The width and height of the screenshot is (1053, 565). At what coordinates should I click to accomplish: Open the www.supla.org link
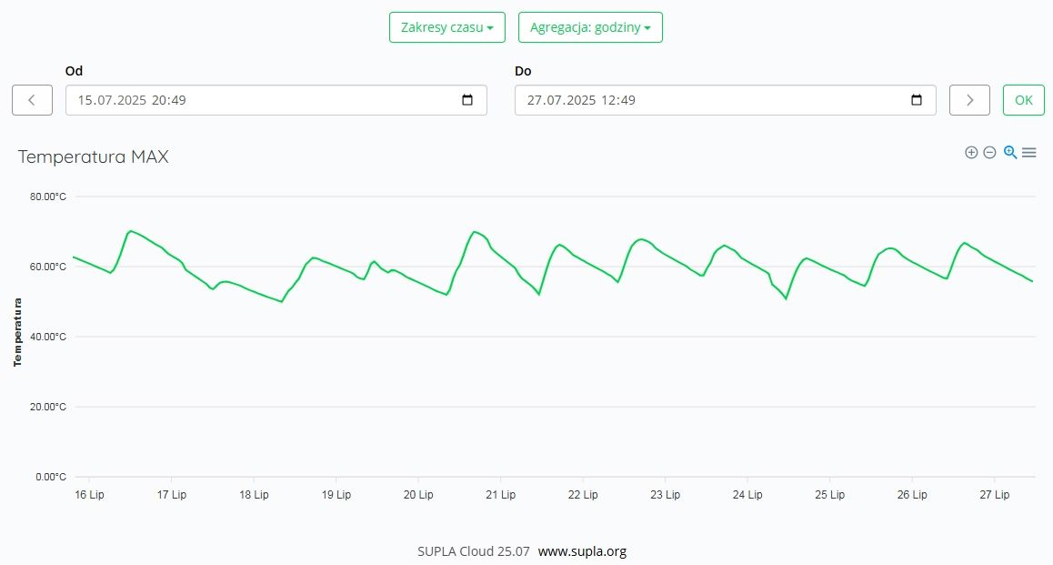582,551
